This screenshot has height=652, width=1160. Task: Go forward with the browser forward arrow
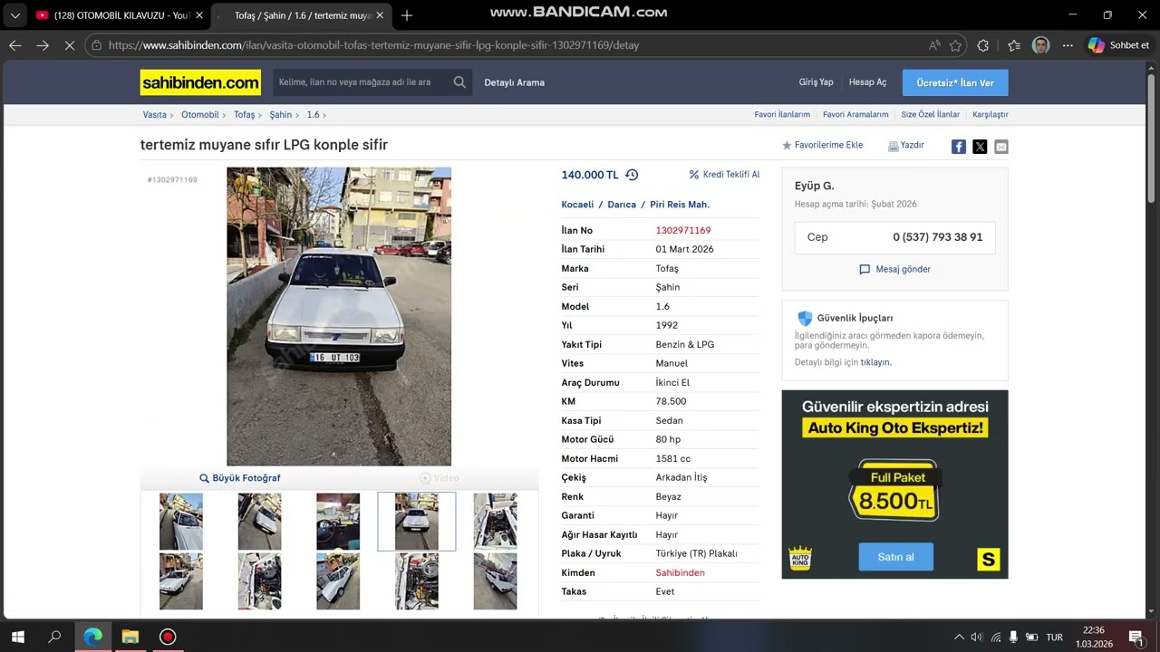point(43,45)
